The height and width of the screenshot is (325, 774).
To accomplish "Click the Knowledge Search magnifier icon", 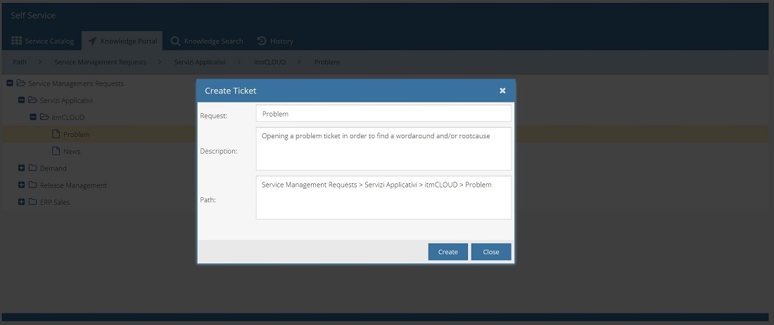I will point(175,41).
